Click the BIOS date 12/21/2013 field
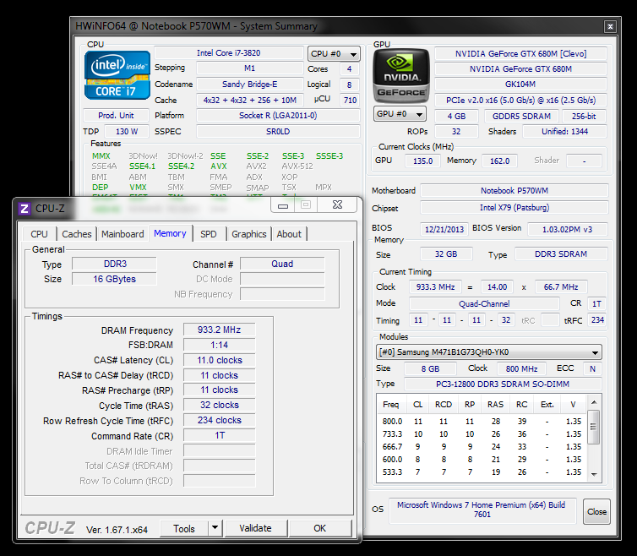Image resolution: width=637 pixels, height=556 pixels. pos(444,229)
